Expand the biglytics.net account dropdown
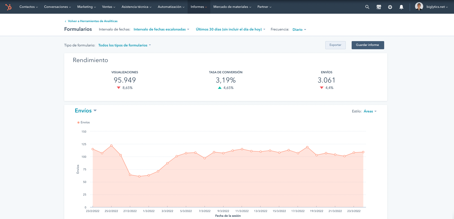The width and height of the screenshot is (454, 219). tap(437, 7)
